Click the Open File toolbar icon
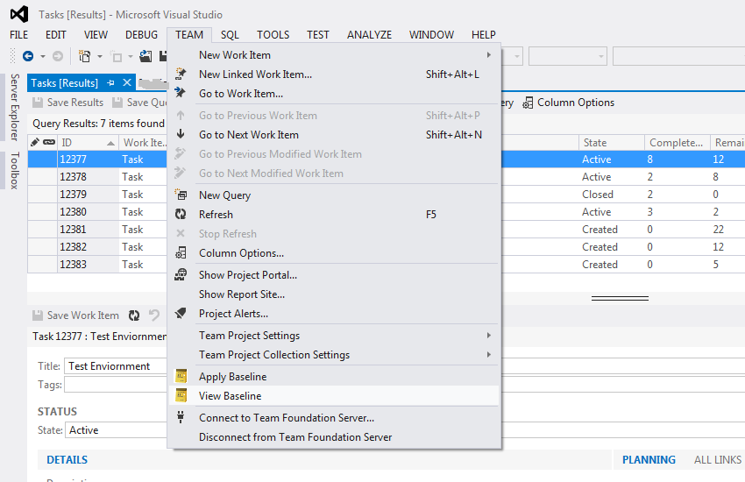This screenshot has width=745, height=482. [x=145, y=56]
